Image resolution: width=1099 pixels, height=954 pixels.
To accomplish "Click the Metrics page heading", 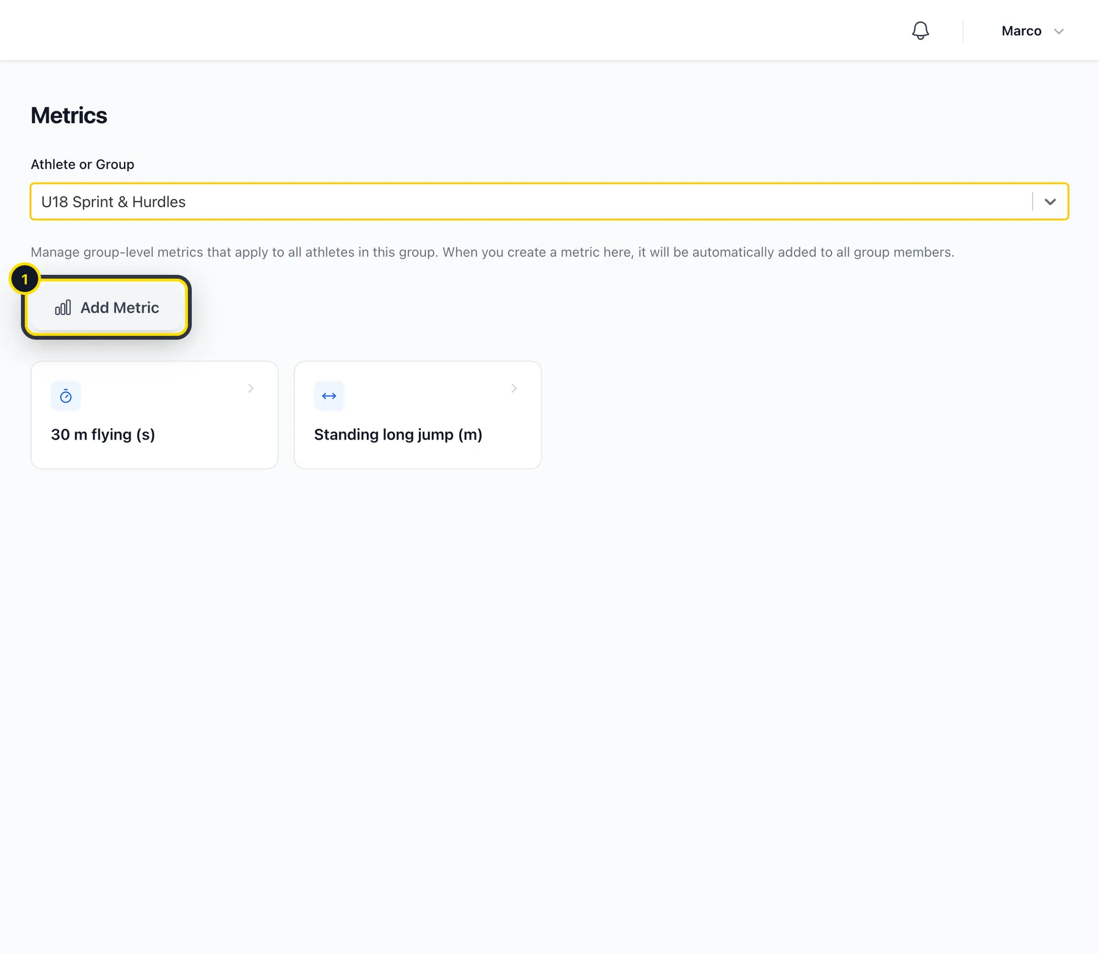I will coord(69,115).
